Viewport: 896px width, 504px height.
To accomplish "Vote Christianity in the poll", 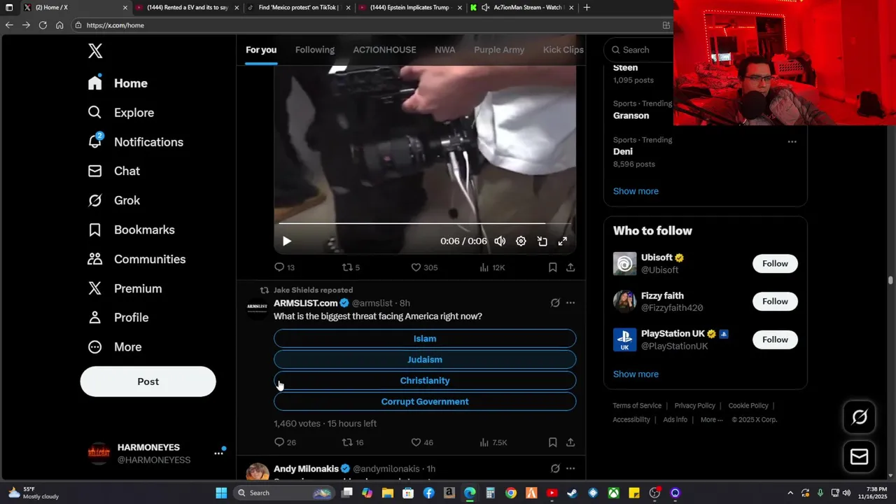I will [x=425, y=381].
